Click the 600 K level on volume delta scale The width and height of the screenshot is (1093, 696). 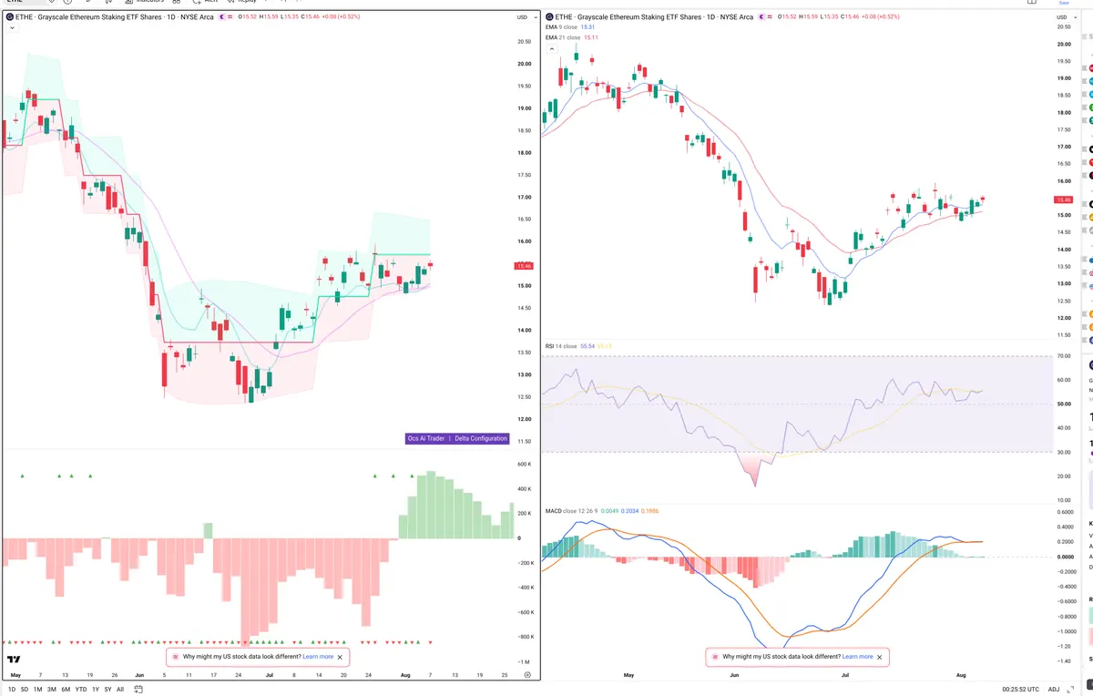524,465
